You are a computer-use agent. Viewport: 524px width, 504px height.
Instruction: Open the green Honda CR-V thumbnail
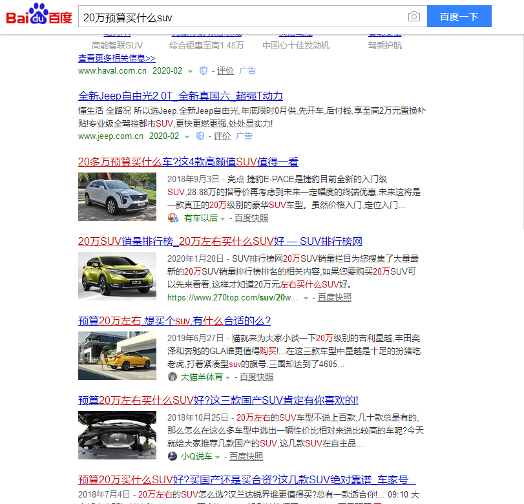point(118,276)
